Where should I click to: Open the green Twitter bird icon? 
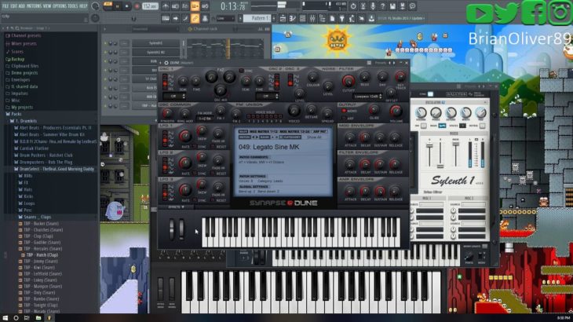[507, 12]
